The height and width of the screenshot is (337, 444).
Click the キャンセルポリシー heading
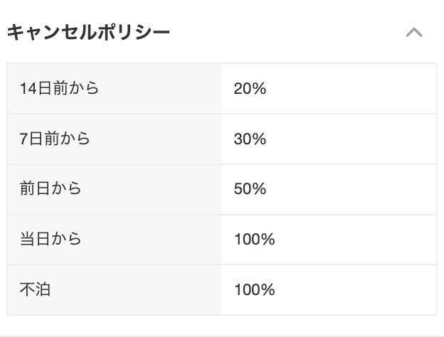click(88, 32)
